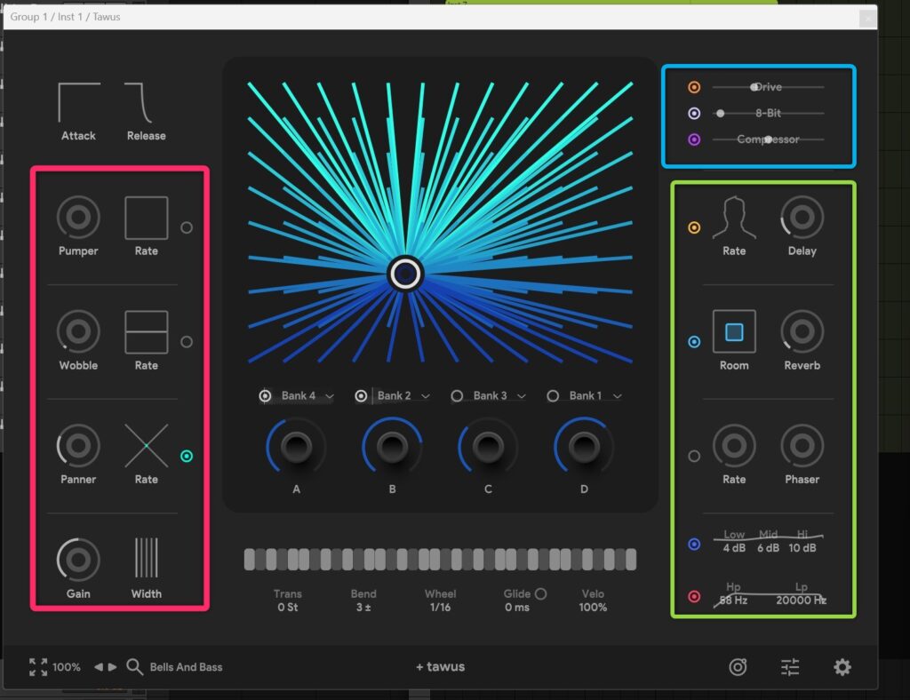This screenshot has width=910, height=700.
Task: Click the Room reverb square icon
Action: click(x=734, y=332)
